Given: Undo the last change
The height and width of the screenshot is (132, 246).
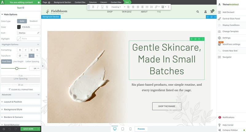Looking at the screenshot, I should pos(10,129).
